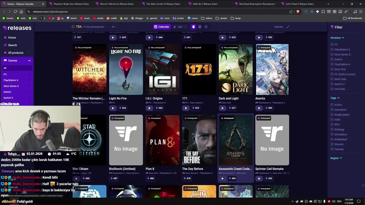The height and width of the screenshot is (205, 365).
Task: Enable the Single-player tag filter
Action: pyautogui.click(x=332, y=115)
